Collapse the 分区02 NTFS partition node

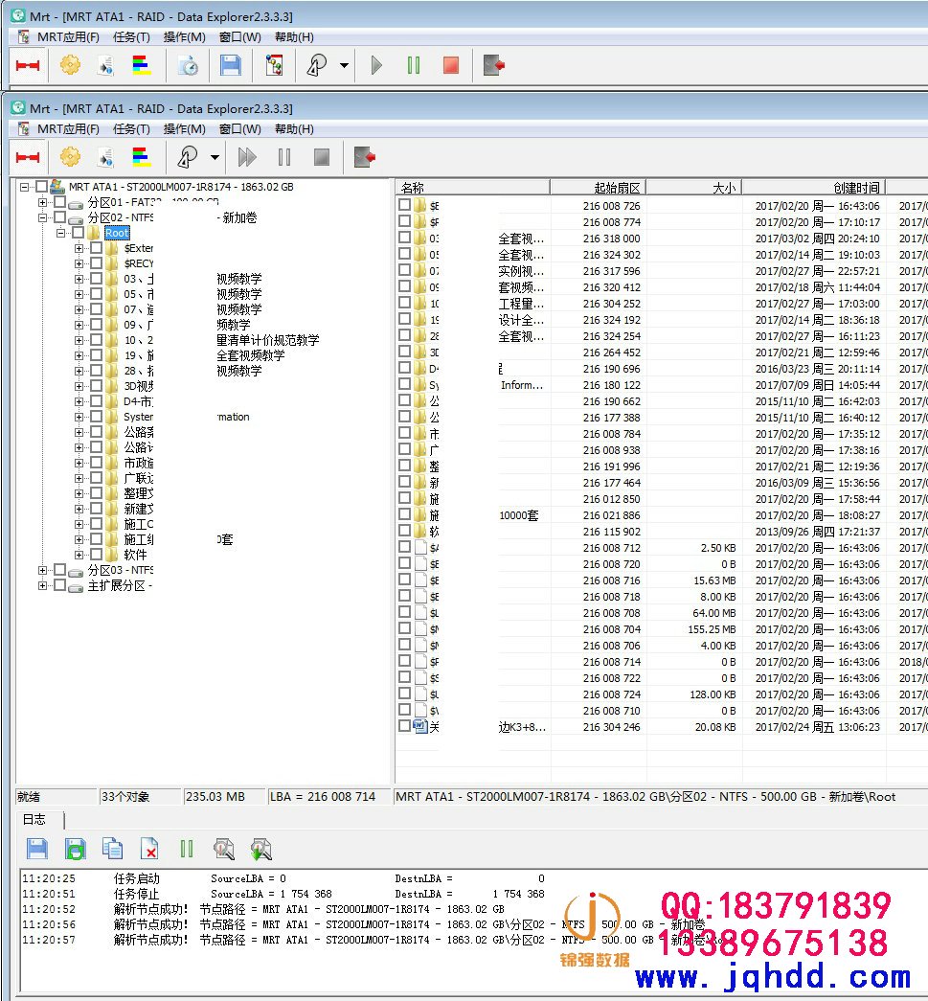pos(42,217)
